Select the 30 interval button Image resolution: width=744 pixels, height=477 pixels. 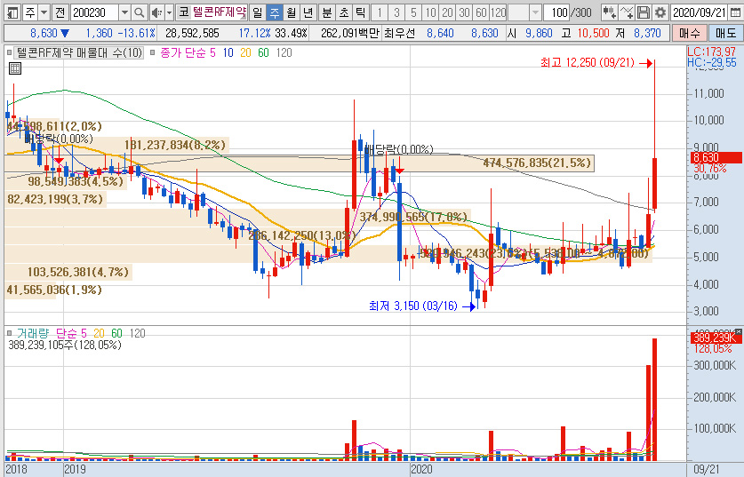point(465,12)
